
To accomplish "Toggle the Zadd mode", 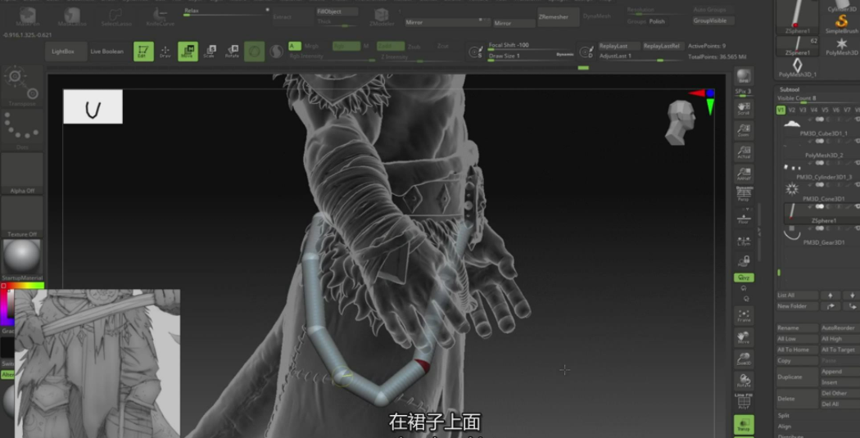I will pos(391,46).
